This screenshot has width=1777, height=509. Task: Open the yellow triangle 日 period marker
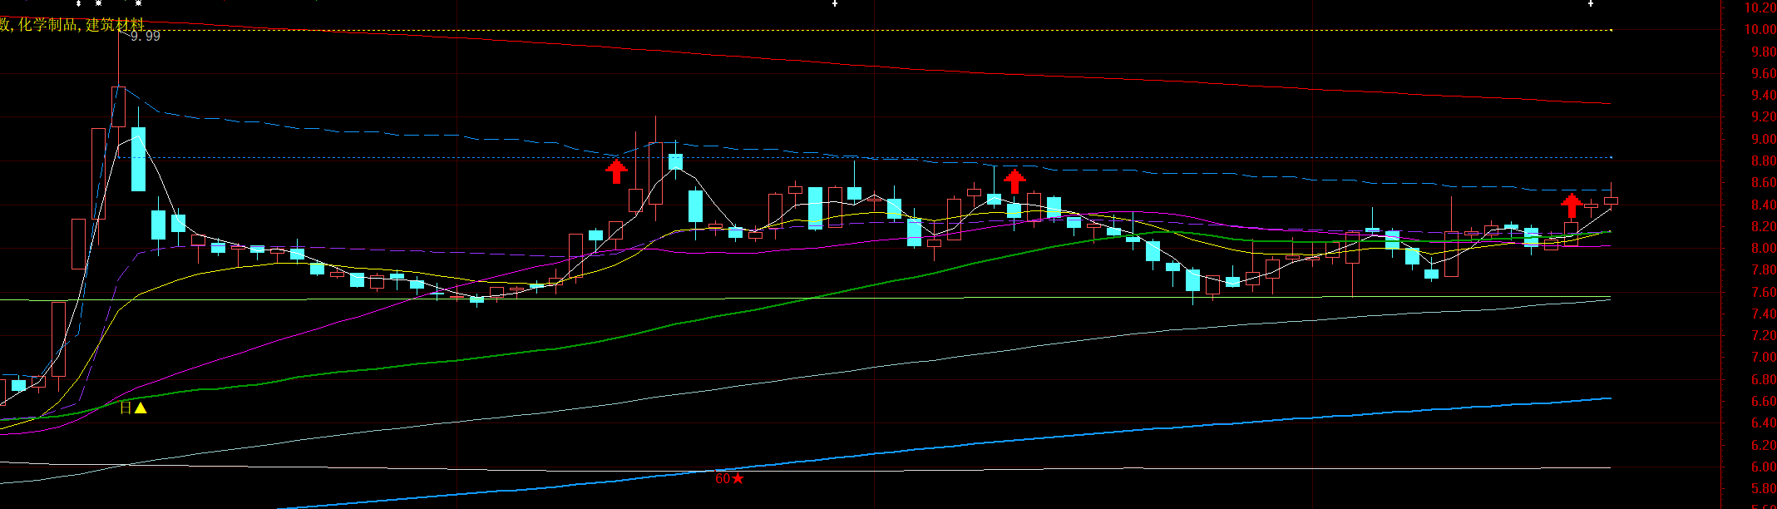[133, 408]
